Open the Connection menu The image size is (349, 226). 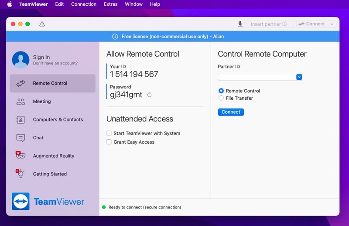(x=84, y=4)
